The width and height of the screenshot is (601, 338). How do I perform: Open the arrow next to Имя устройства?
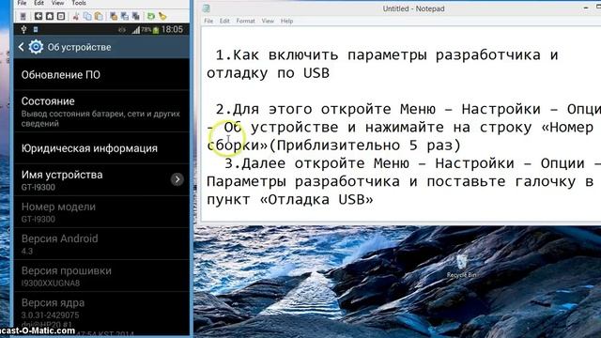click(x=177, y=179)
